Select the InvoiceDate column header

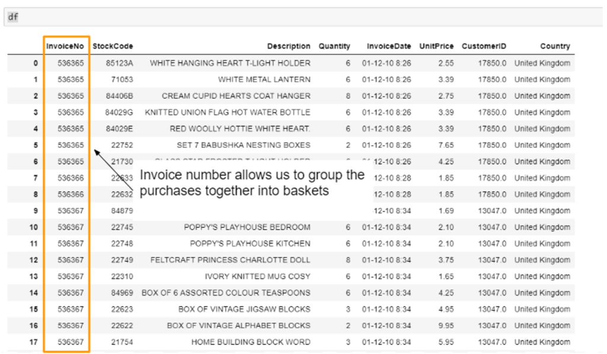click(388, 46)
